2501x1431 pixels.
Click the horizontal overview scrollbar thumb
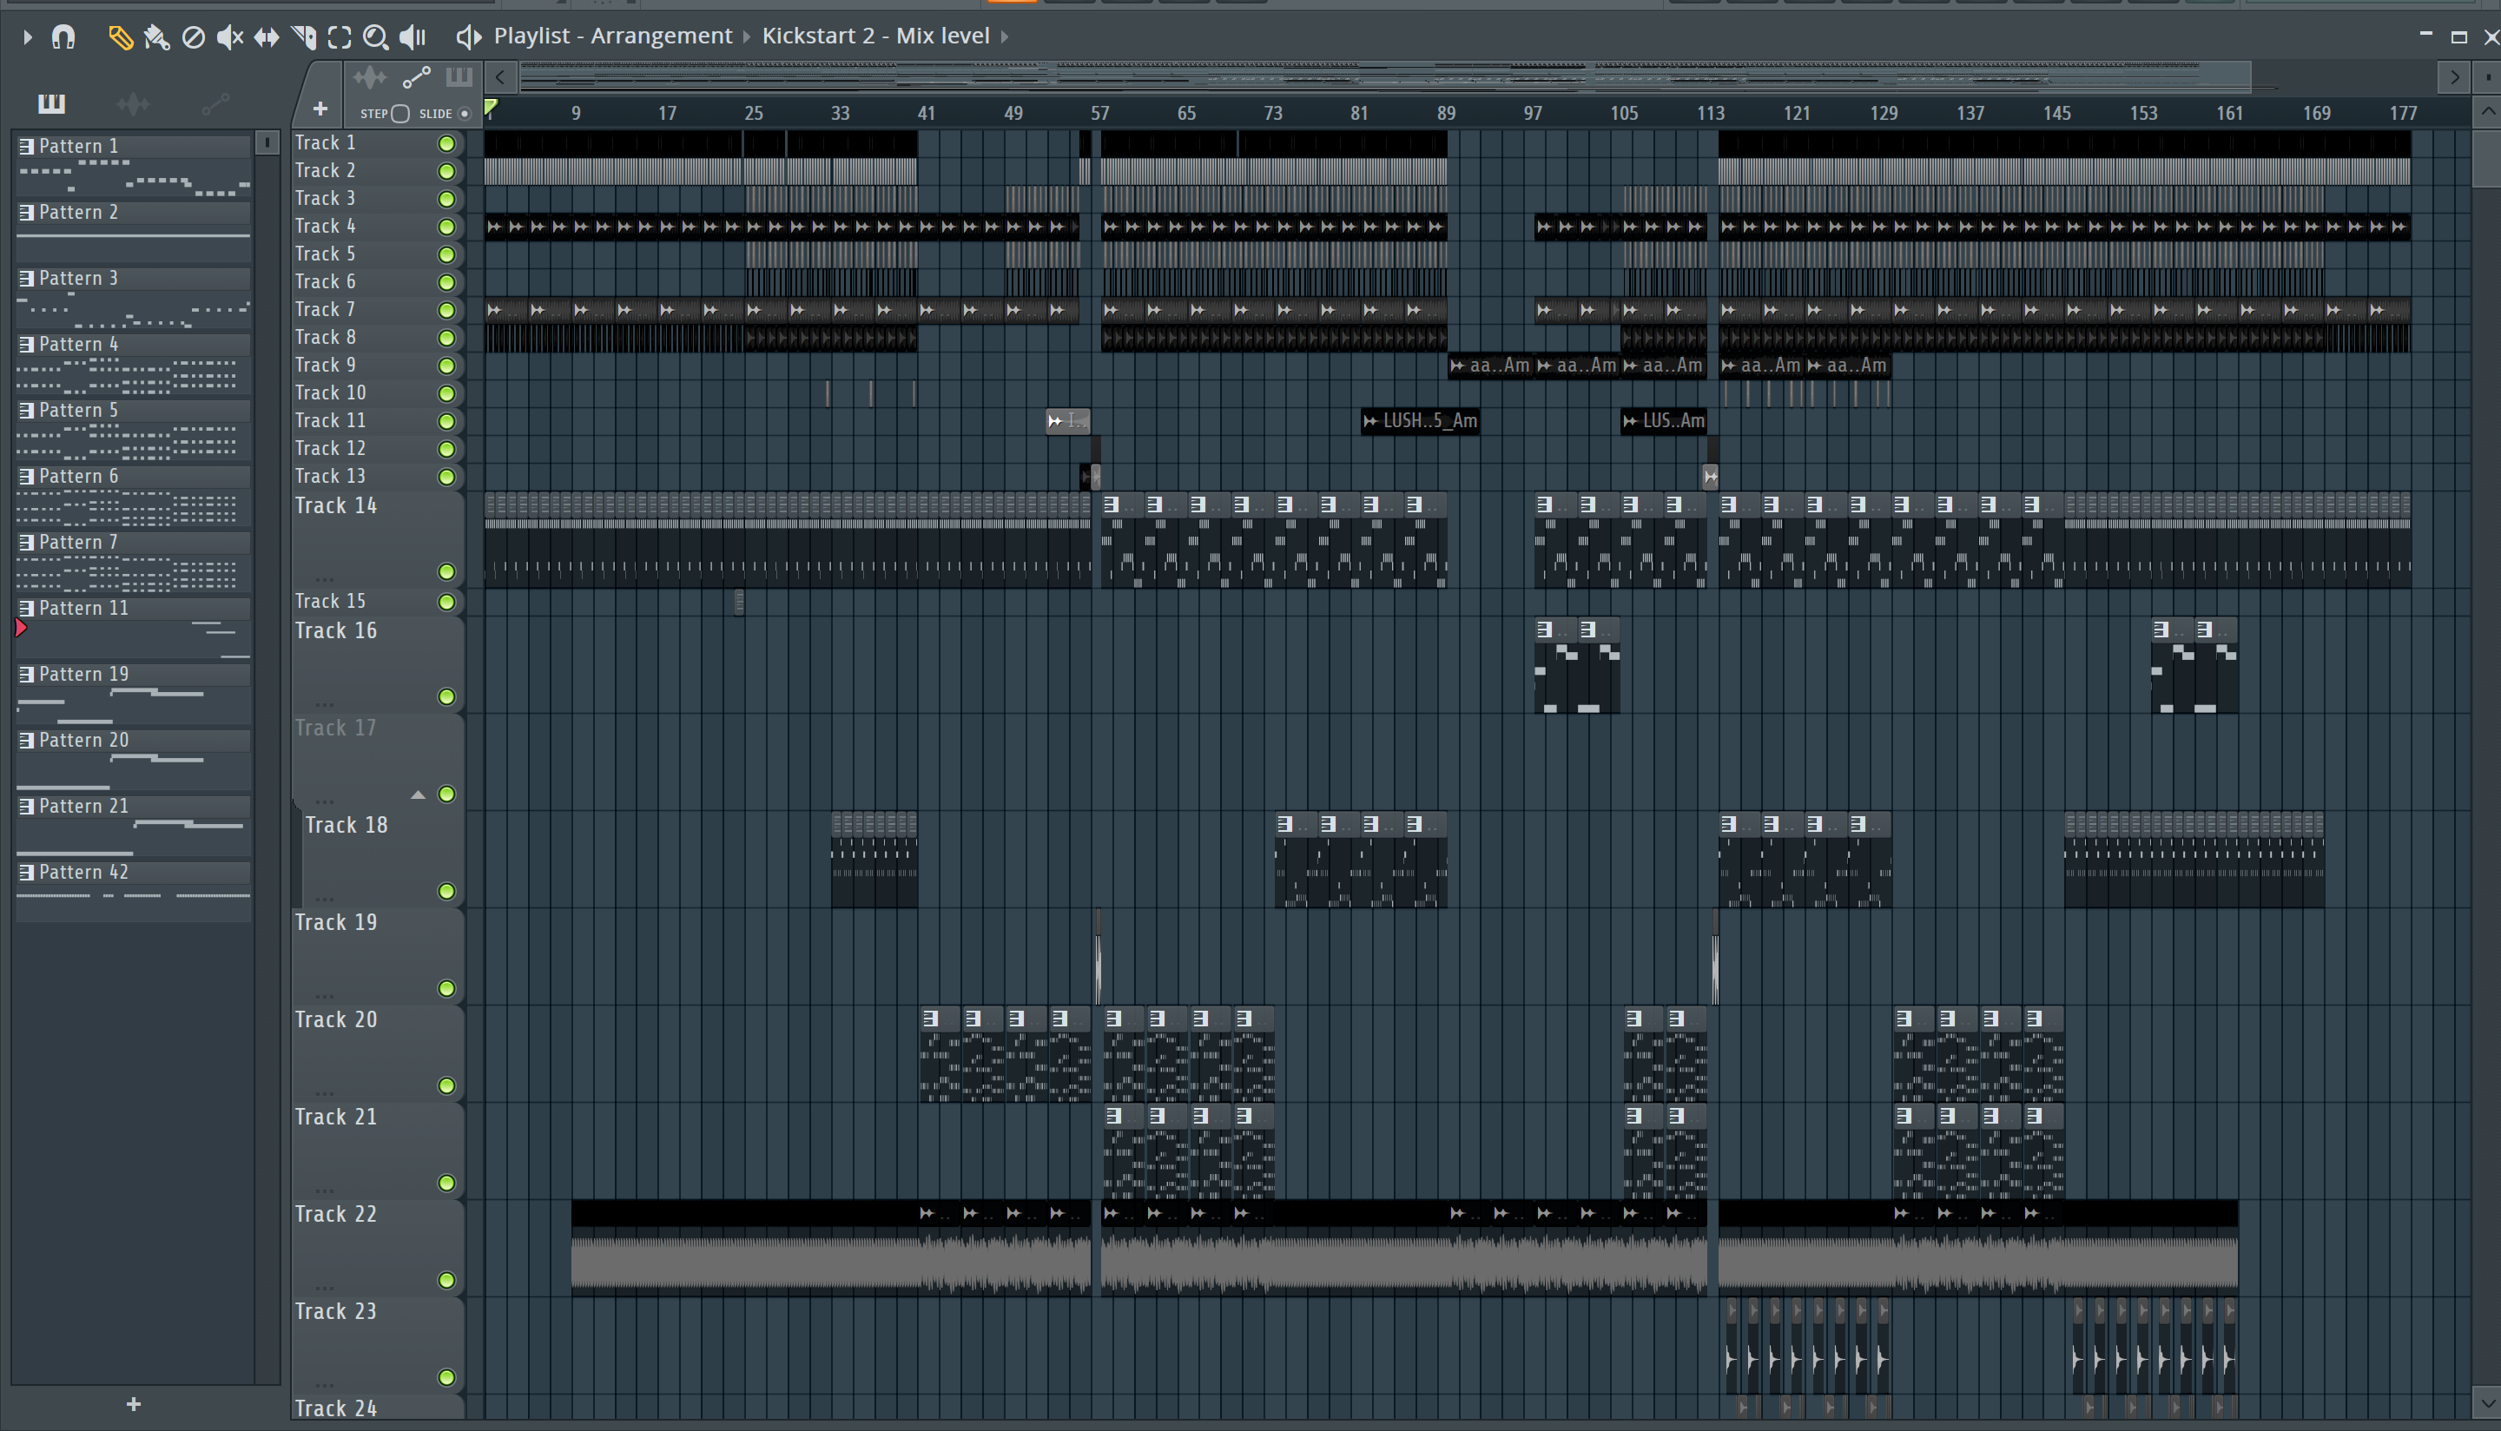[1386, 76]
